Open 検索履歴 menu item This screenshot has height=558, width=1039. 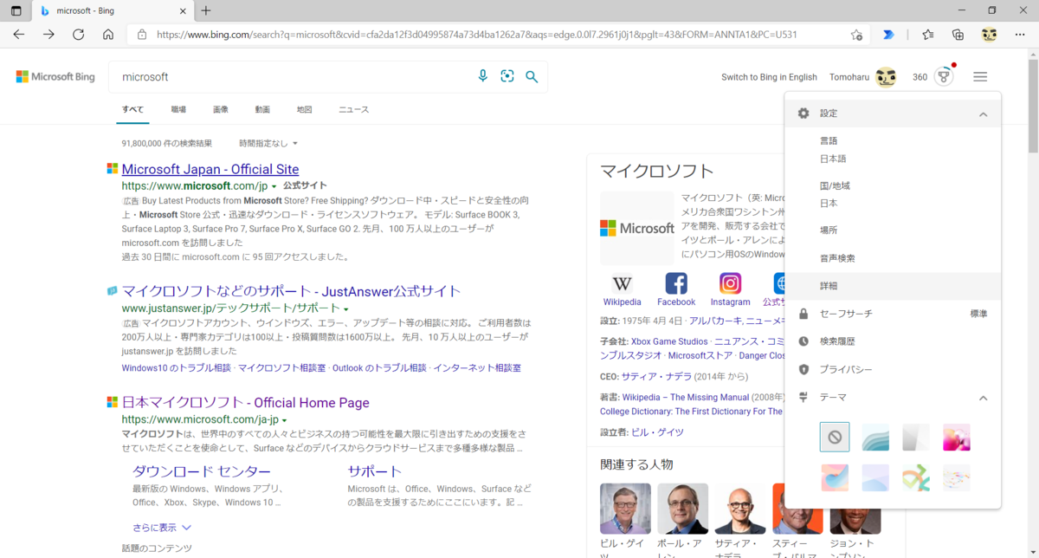893,341
